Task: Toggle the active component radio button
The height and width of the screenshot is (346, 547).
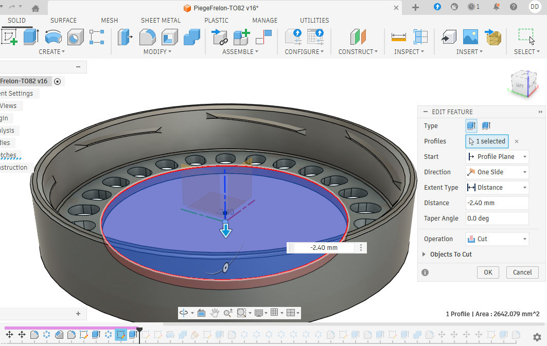Action: point(58,81)
